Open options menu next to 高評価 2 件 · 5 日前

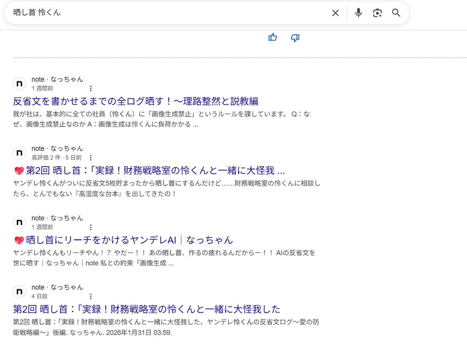(x=91, y=158)
